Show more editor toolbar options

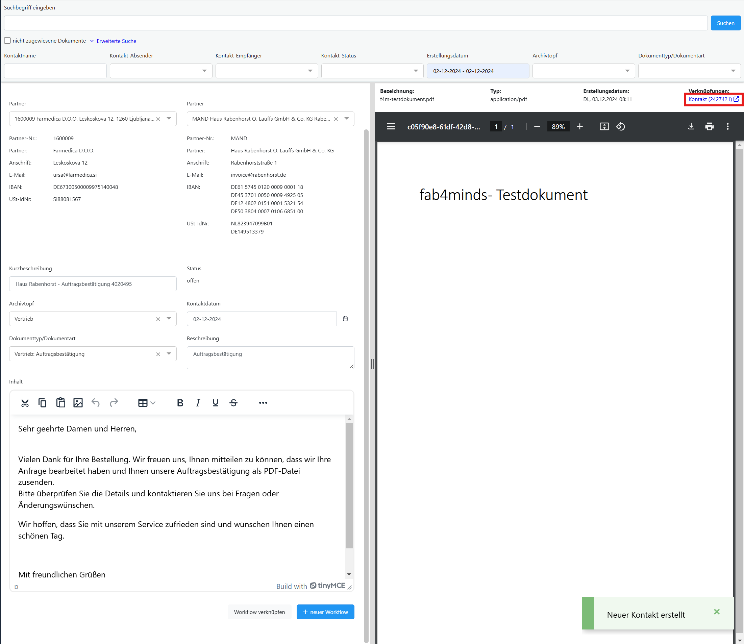point(263,403)
